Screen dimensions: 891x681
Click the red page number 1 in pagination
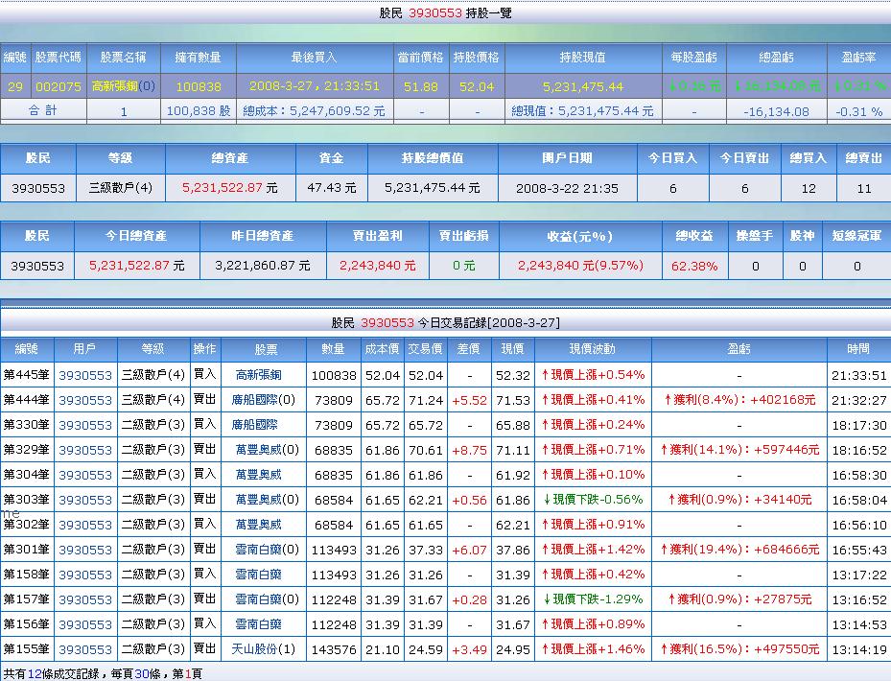tap(188, 674)
